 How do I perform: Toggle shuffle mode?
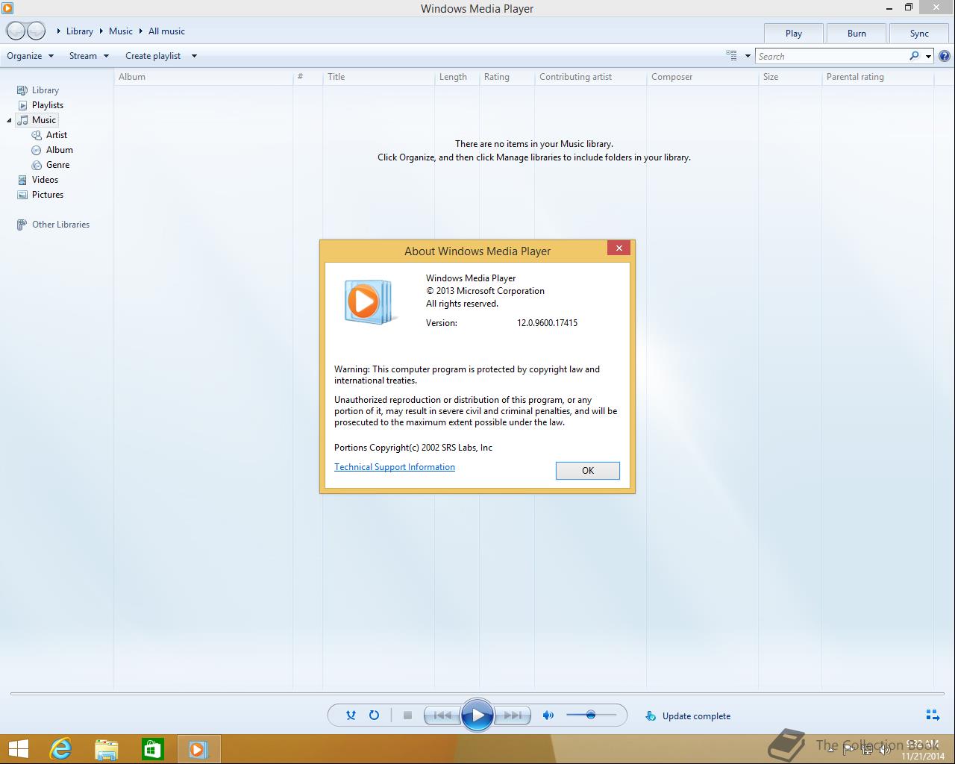(351, 716)
